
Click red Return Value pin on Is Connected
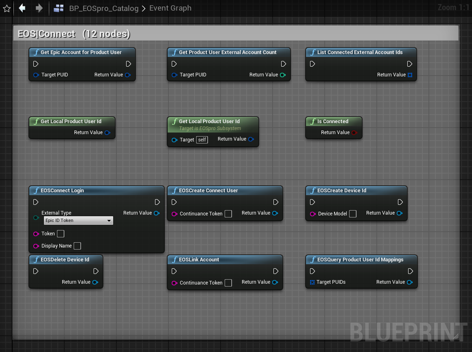pos(354,133)
